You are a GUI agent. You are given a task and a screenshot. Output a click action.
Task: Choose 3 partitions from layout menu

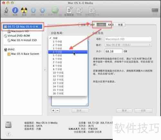pos(68,49)
